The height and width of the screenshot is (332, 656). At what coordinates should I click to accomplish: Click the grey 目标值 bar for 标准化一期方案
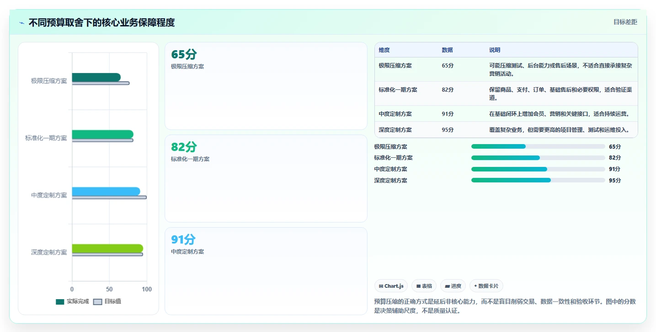pyautogui.click(x=102, y=140)
